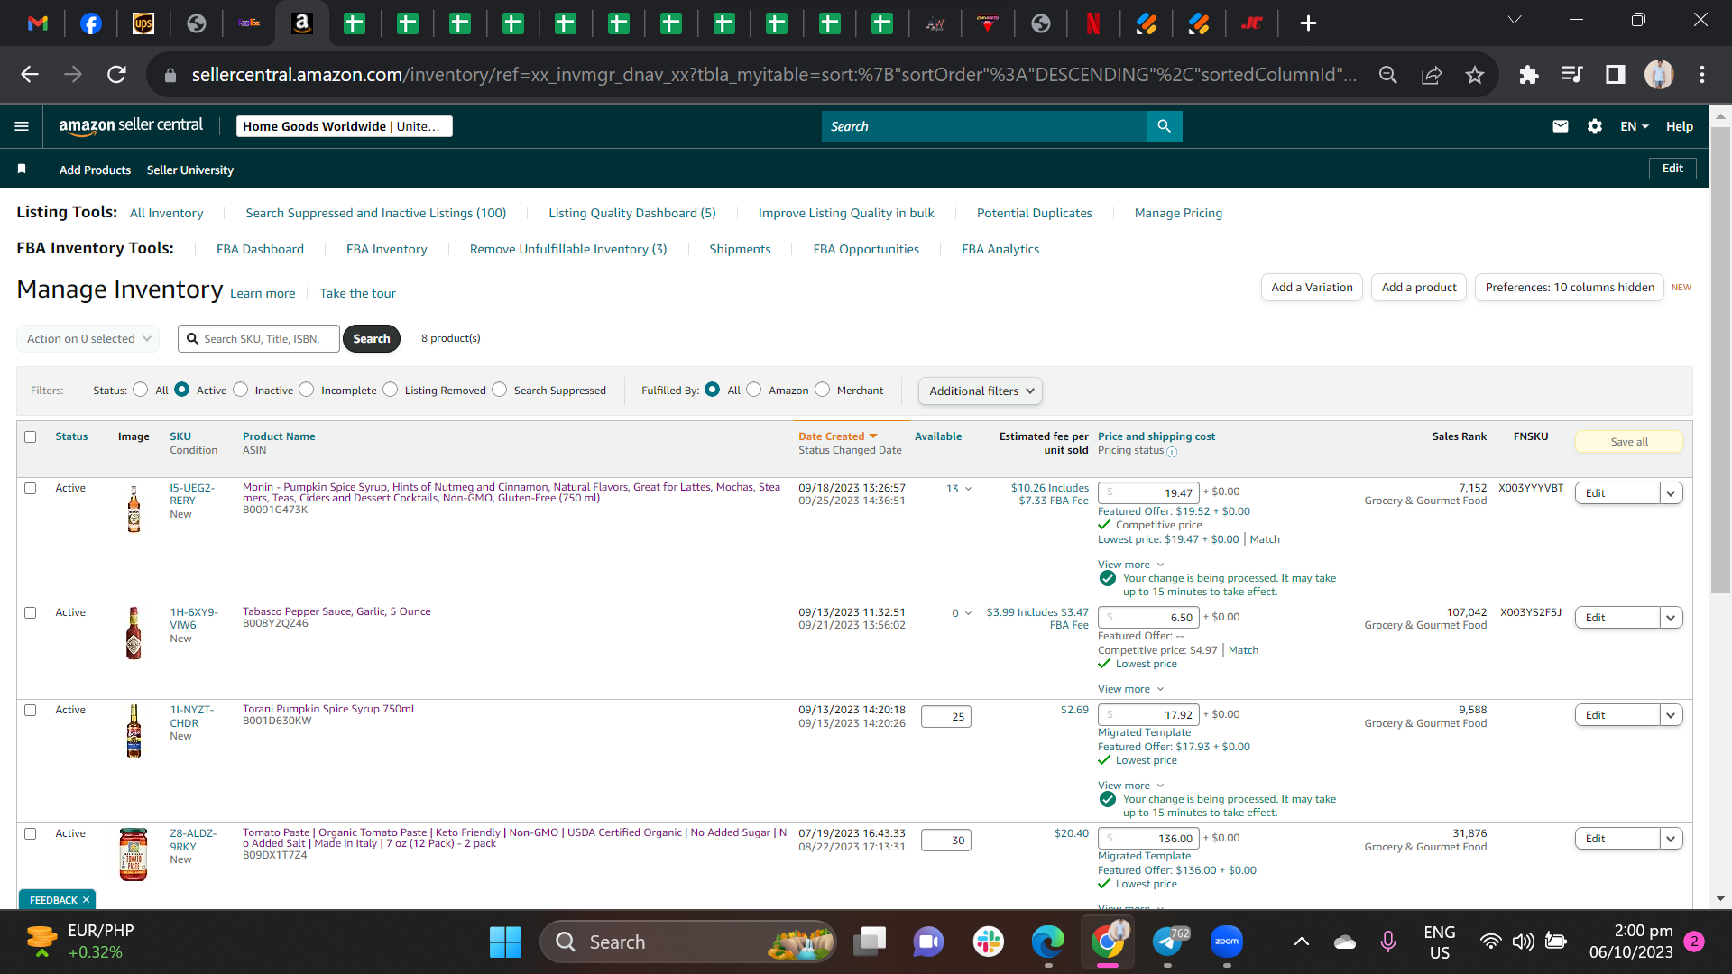
Task: Open Telegram from the taskbar
Action: pos(1167,942)
